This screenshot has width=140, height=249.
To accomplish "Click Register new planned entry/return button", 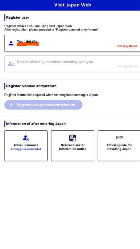I will [43, 105].
